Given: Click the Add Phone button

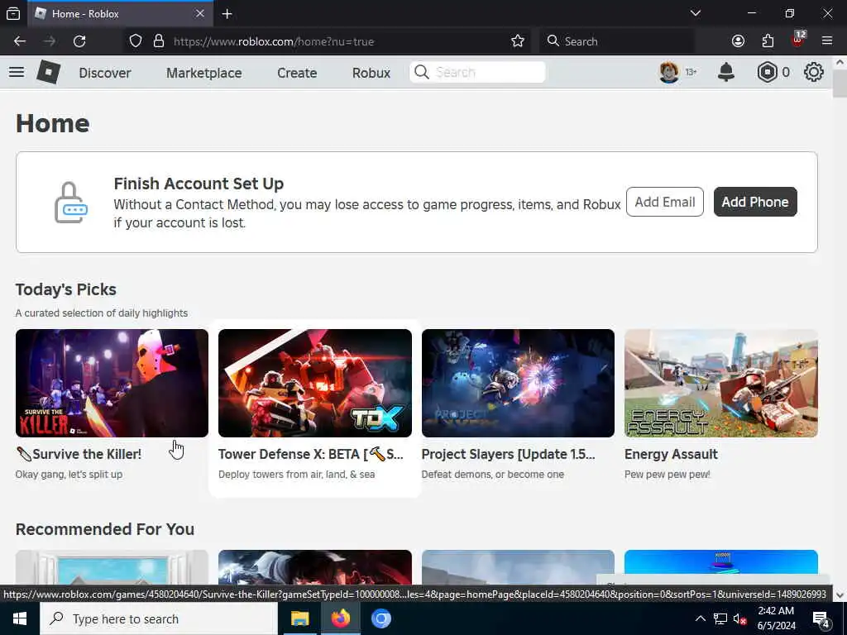Looking at the screenshot, I should (755, 202).
